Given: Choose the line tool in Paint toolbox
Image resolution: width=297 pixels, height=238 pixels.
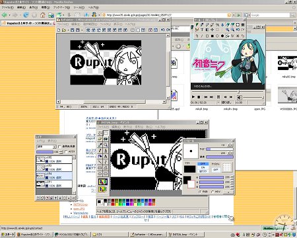Looking at the screenshot, I should (x=100, y=162).
